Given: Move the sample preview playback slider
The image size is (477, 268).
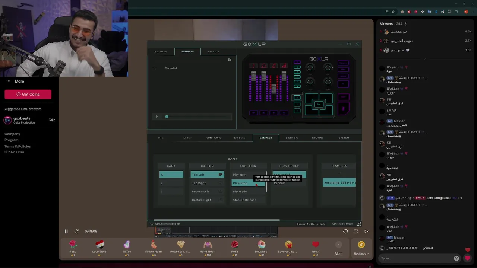Looking at the screenshot, I should [x=167, y=117].
